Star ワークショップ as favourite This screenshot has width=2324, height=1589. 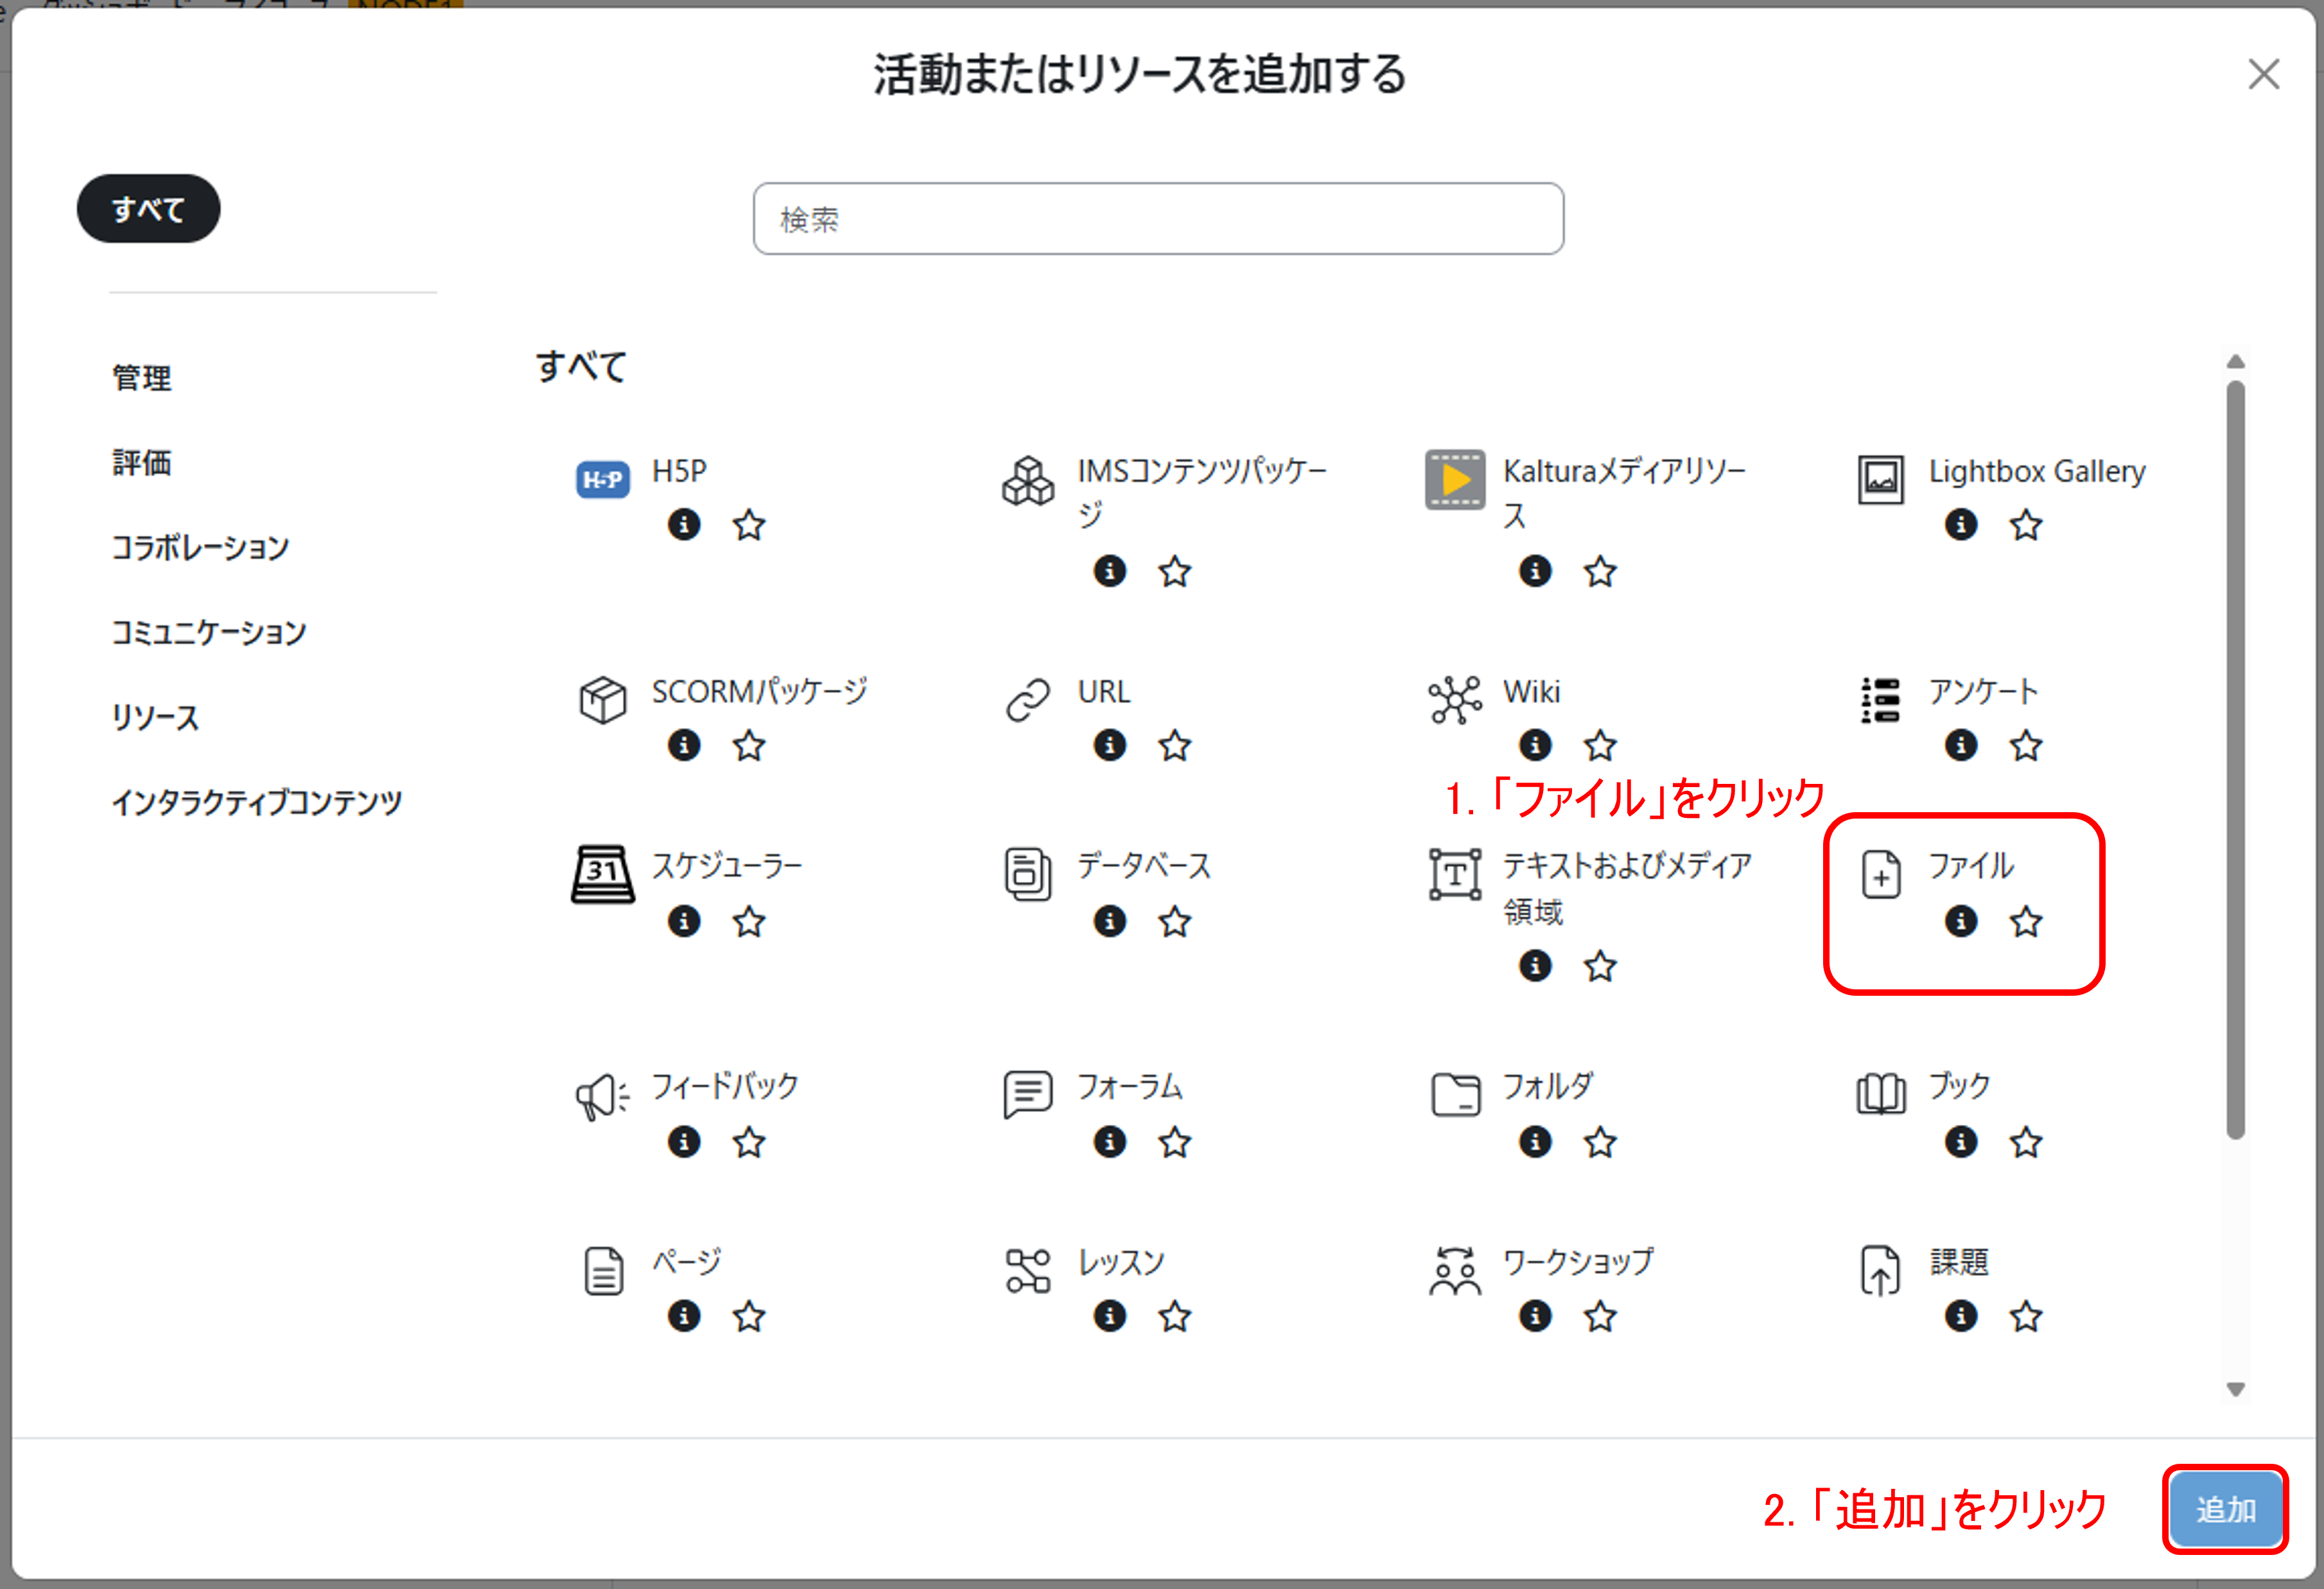[x=1601, y=1316]
